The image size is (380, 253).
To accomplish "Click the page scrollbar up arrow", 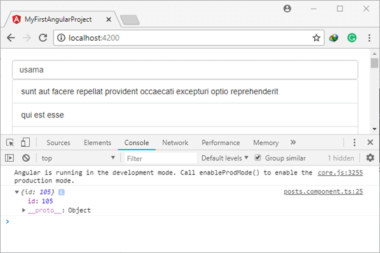I will click(x=375, y=54).
